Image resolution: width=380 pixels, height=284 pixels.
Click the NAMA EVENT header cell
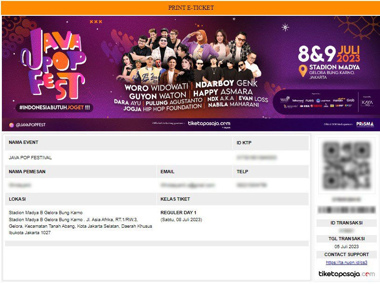coord(119,142)
